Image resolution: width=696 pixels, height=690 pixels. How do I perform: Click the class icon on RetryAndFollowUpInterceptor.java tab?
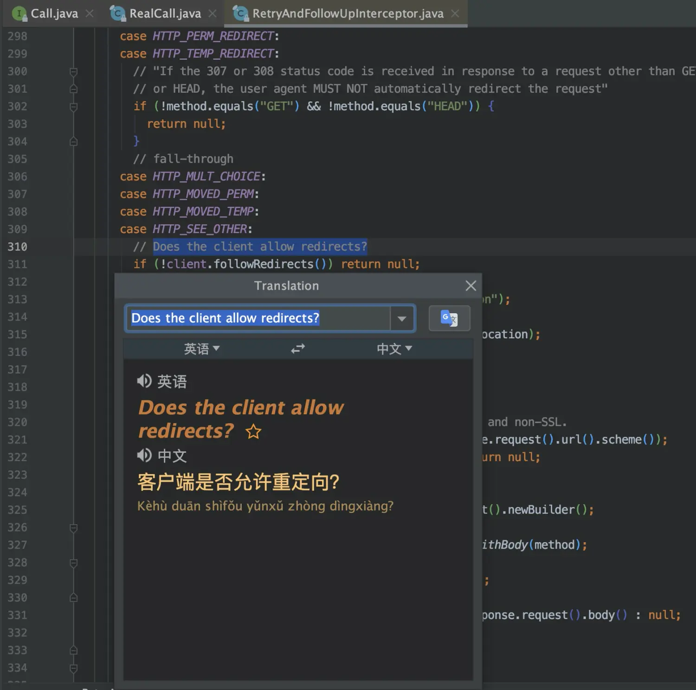[x=240, y=13]
